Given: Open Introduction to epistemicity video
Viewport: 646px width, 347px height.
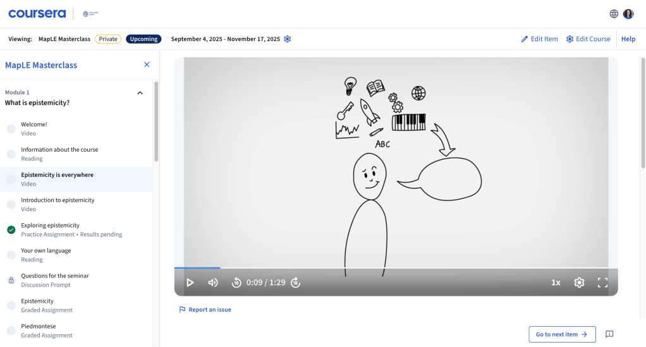Looking at the screenshot, I should (x=58, y=200).
